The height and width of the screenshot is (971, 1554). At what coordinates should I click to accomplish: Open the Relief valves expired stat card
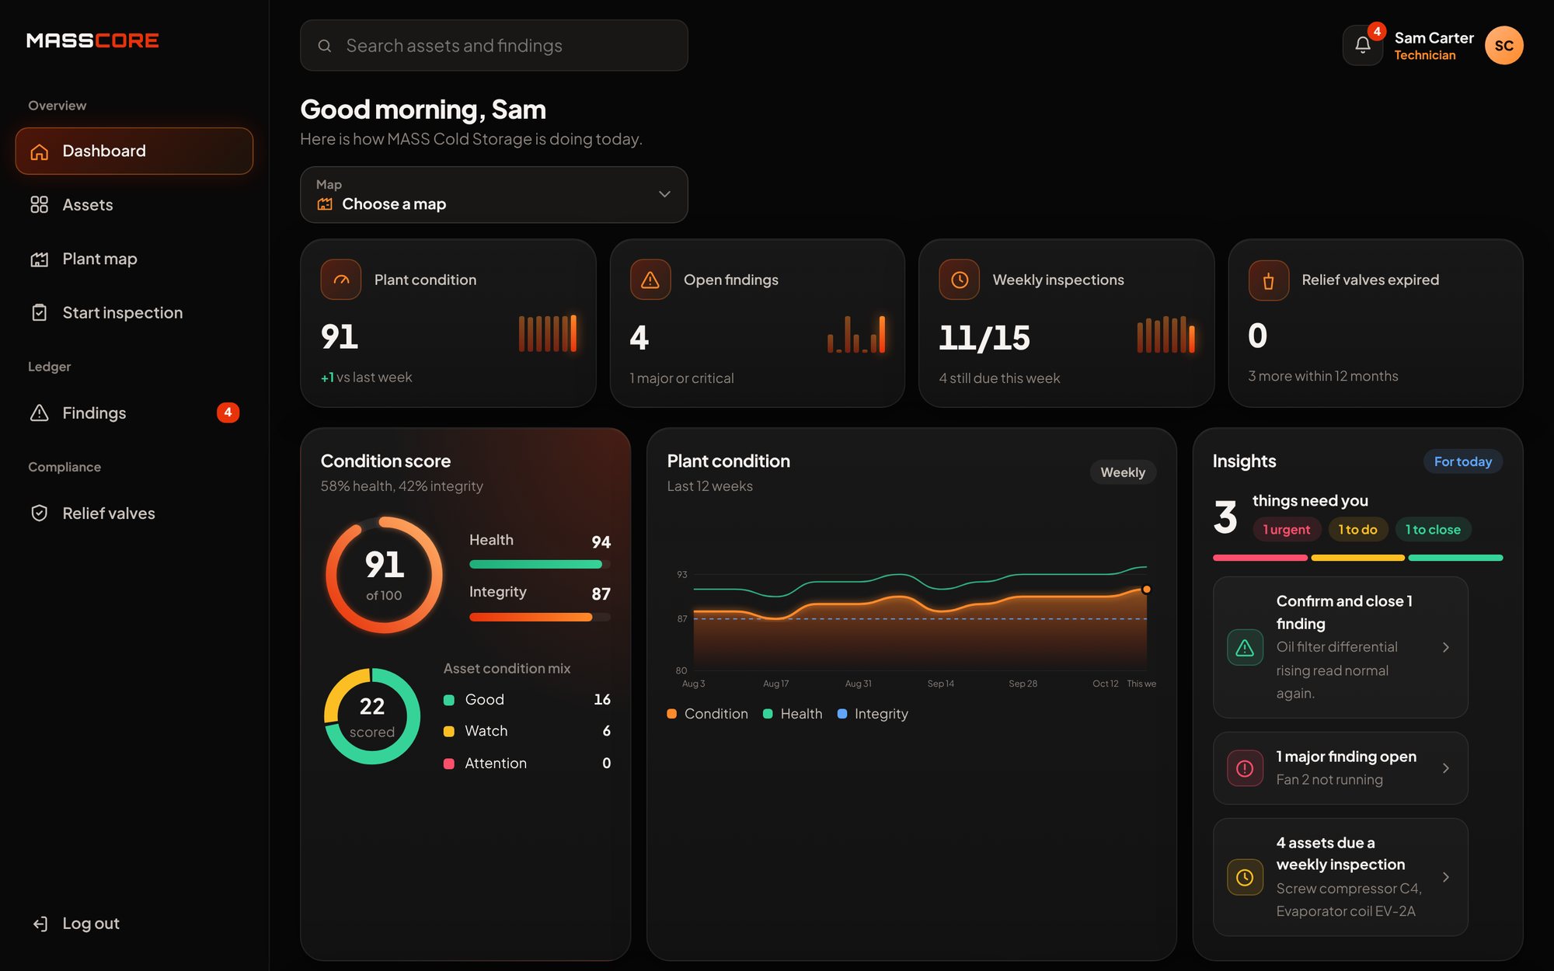[x=1376, y=323]
